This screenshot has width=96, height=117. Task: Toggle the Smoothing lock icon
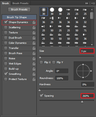34,74
